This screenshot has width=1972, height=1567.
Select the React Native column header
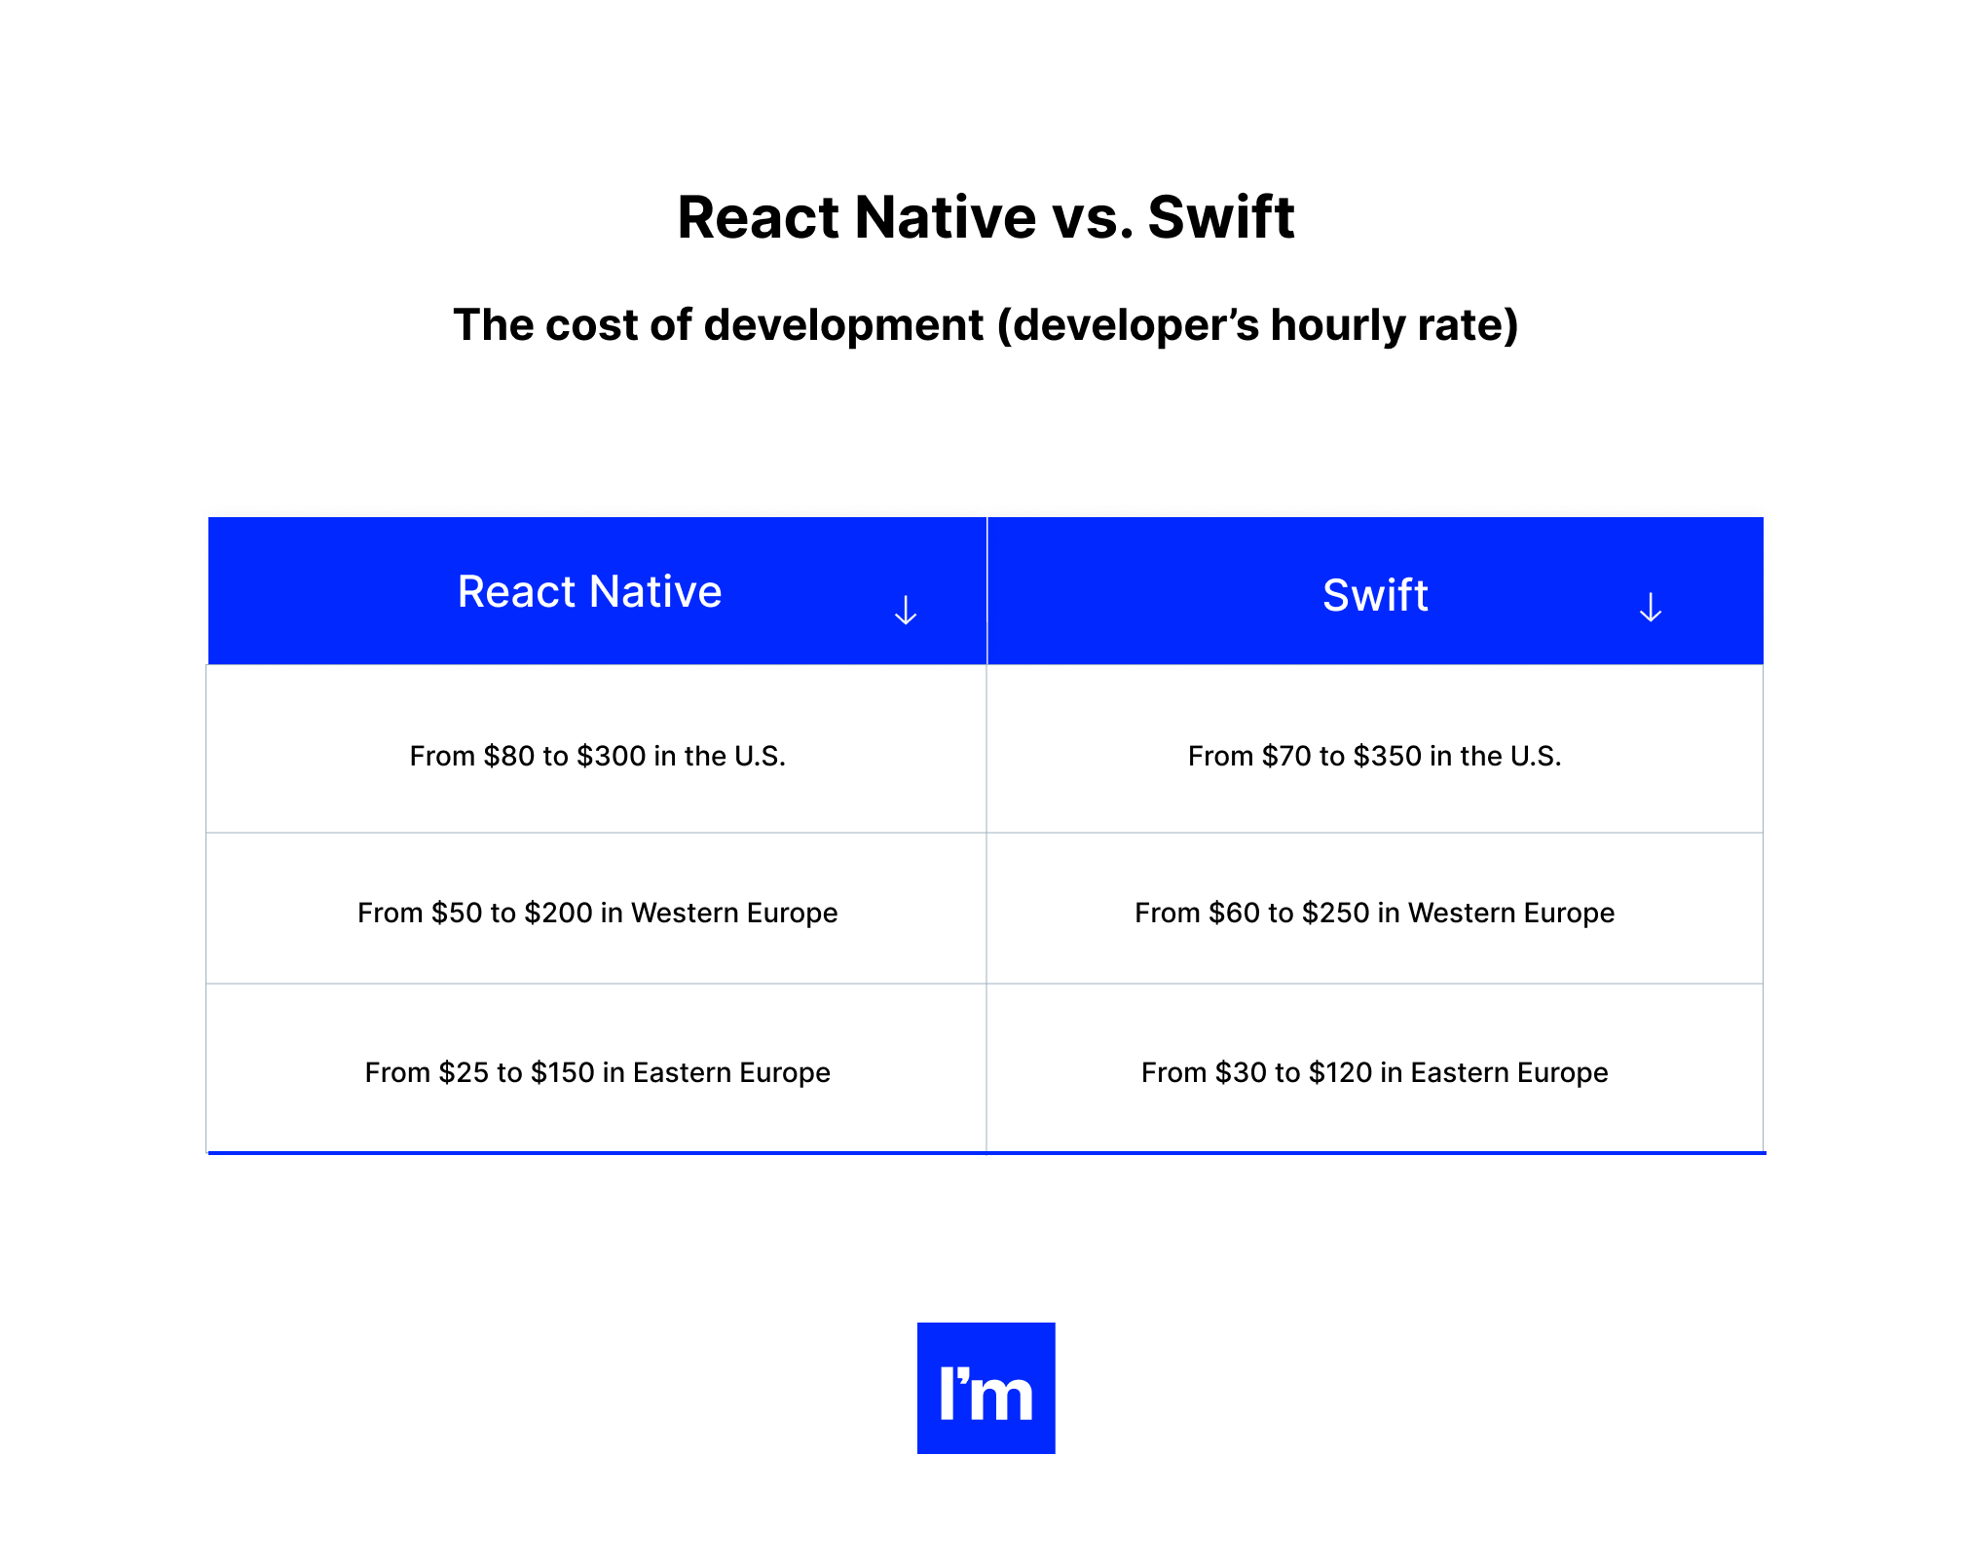pyautogui.click(x=589, y=590)
